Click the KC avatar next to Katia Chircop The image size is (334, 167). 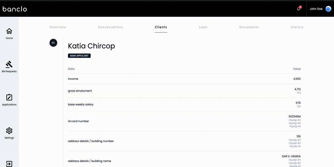pyautogui.click(x=53, y=43)
